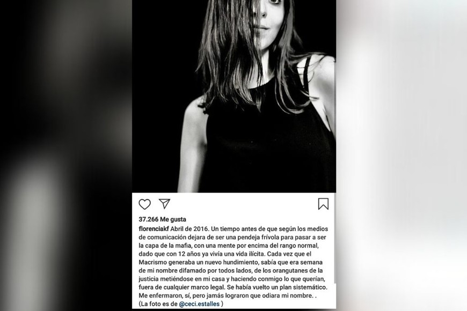Save the post with the bookmark icon

pyautogui.click(x=323, y=204)
